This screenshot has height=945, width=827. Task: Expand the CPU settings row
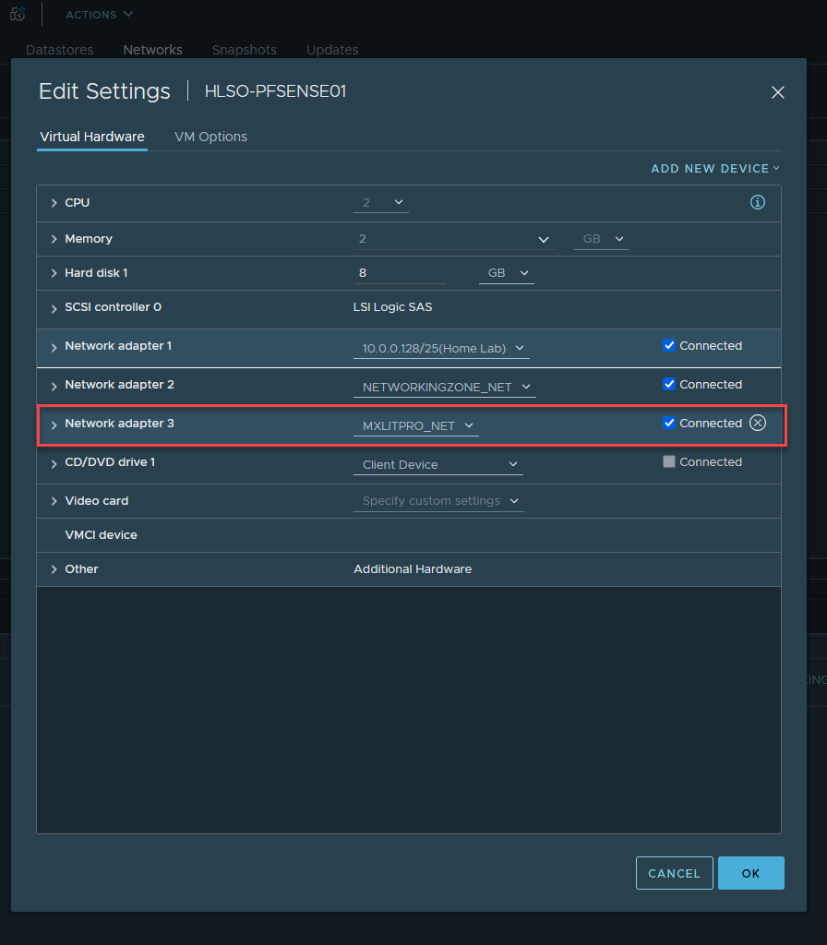click(x=54, y=203)
